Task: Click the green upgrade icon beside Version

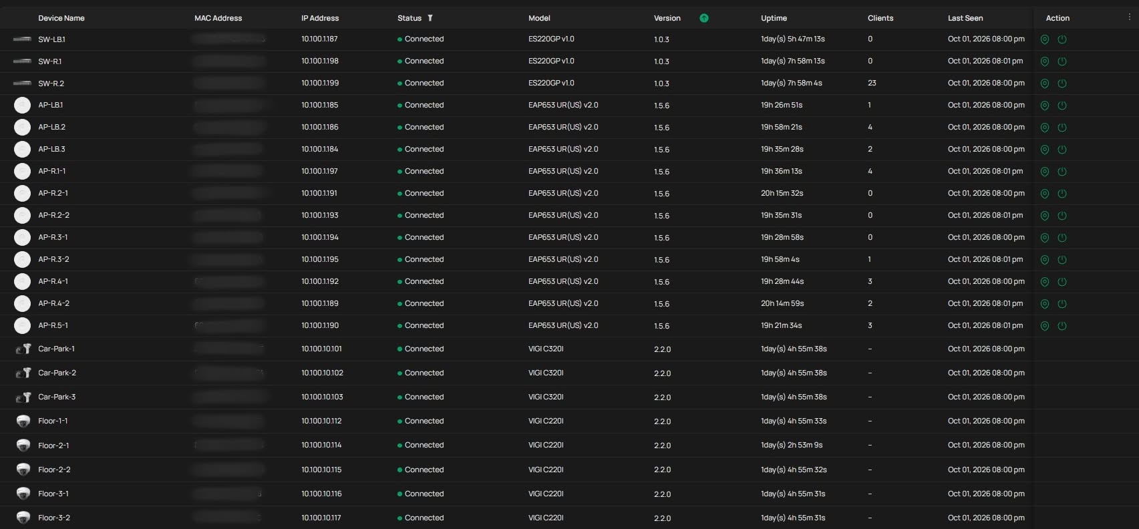Action: point(704,18)
